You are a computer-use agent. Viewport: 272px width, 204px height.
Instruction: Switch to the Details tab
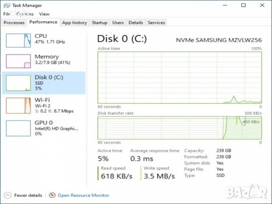pyautogui.click(x=136, y=23)
